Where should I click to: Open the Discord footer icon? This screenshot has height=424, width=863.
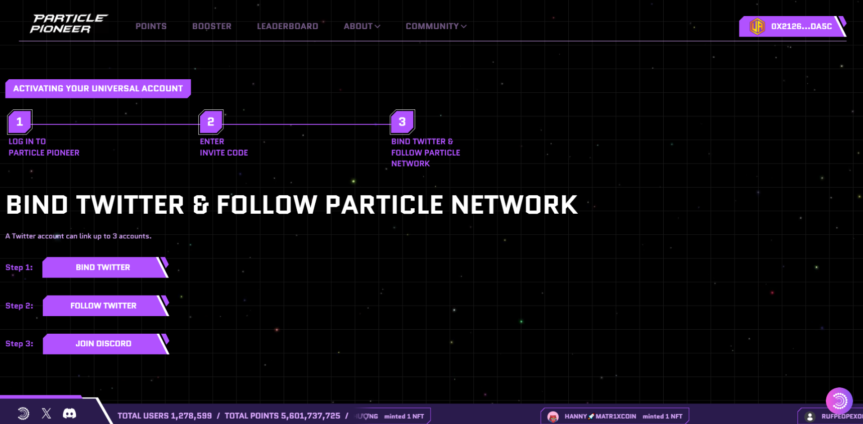(x=69, y=413)
